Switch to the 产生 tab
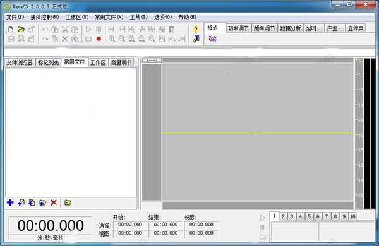The width and height of the screenshot is (379, 246). click(x=334, y=28)
